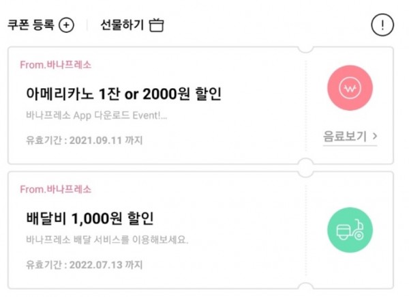Select the 배달비 1,000원 할인 title

coord(89,218)
